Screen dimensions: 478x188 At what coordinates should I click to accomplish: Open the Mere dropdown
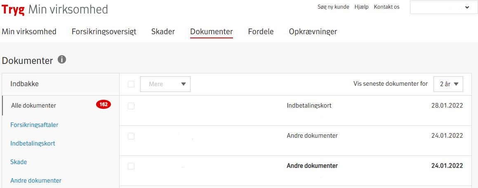[x=165, y=84]
